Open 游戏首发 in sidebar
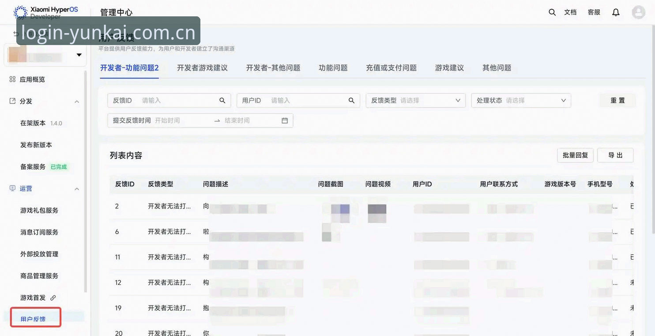The image size is (655, 336). [33, 298]
